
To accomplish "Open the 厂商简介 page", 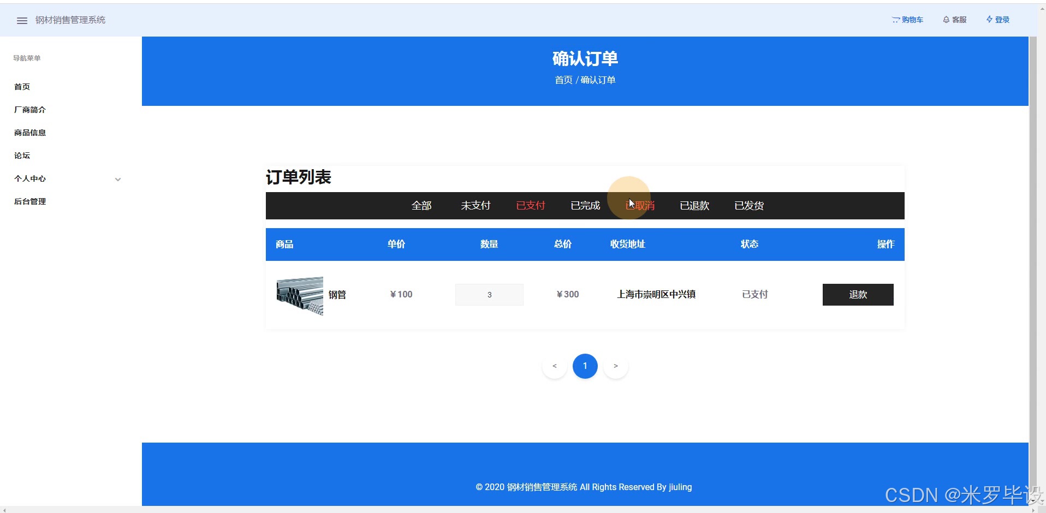I will (x=30, y=110).
